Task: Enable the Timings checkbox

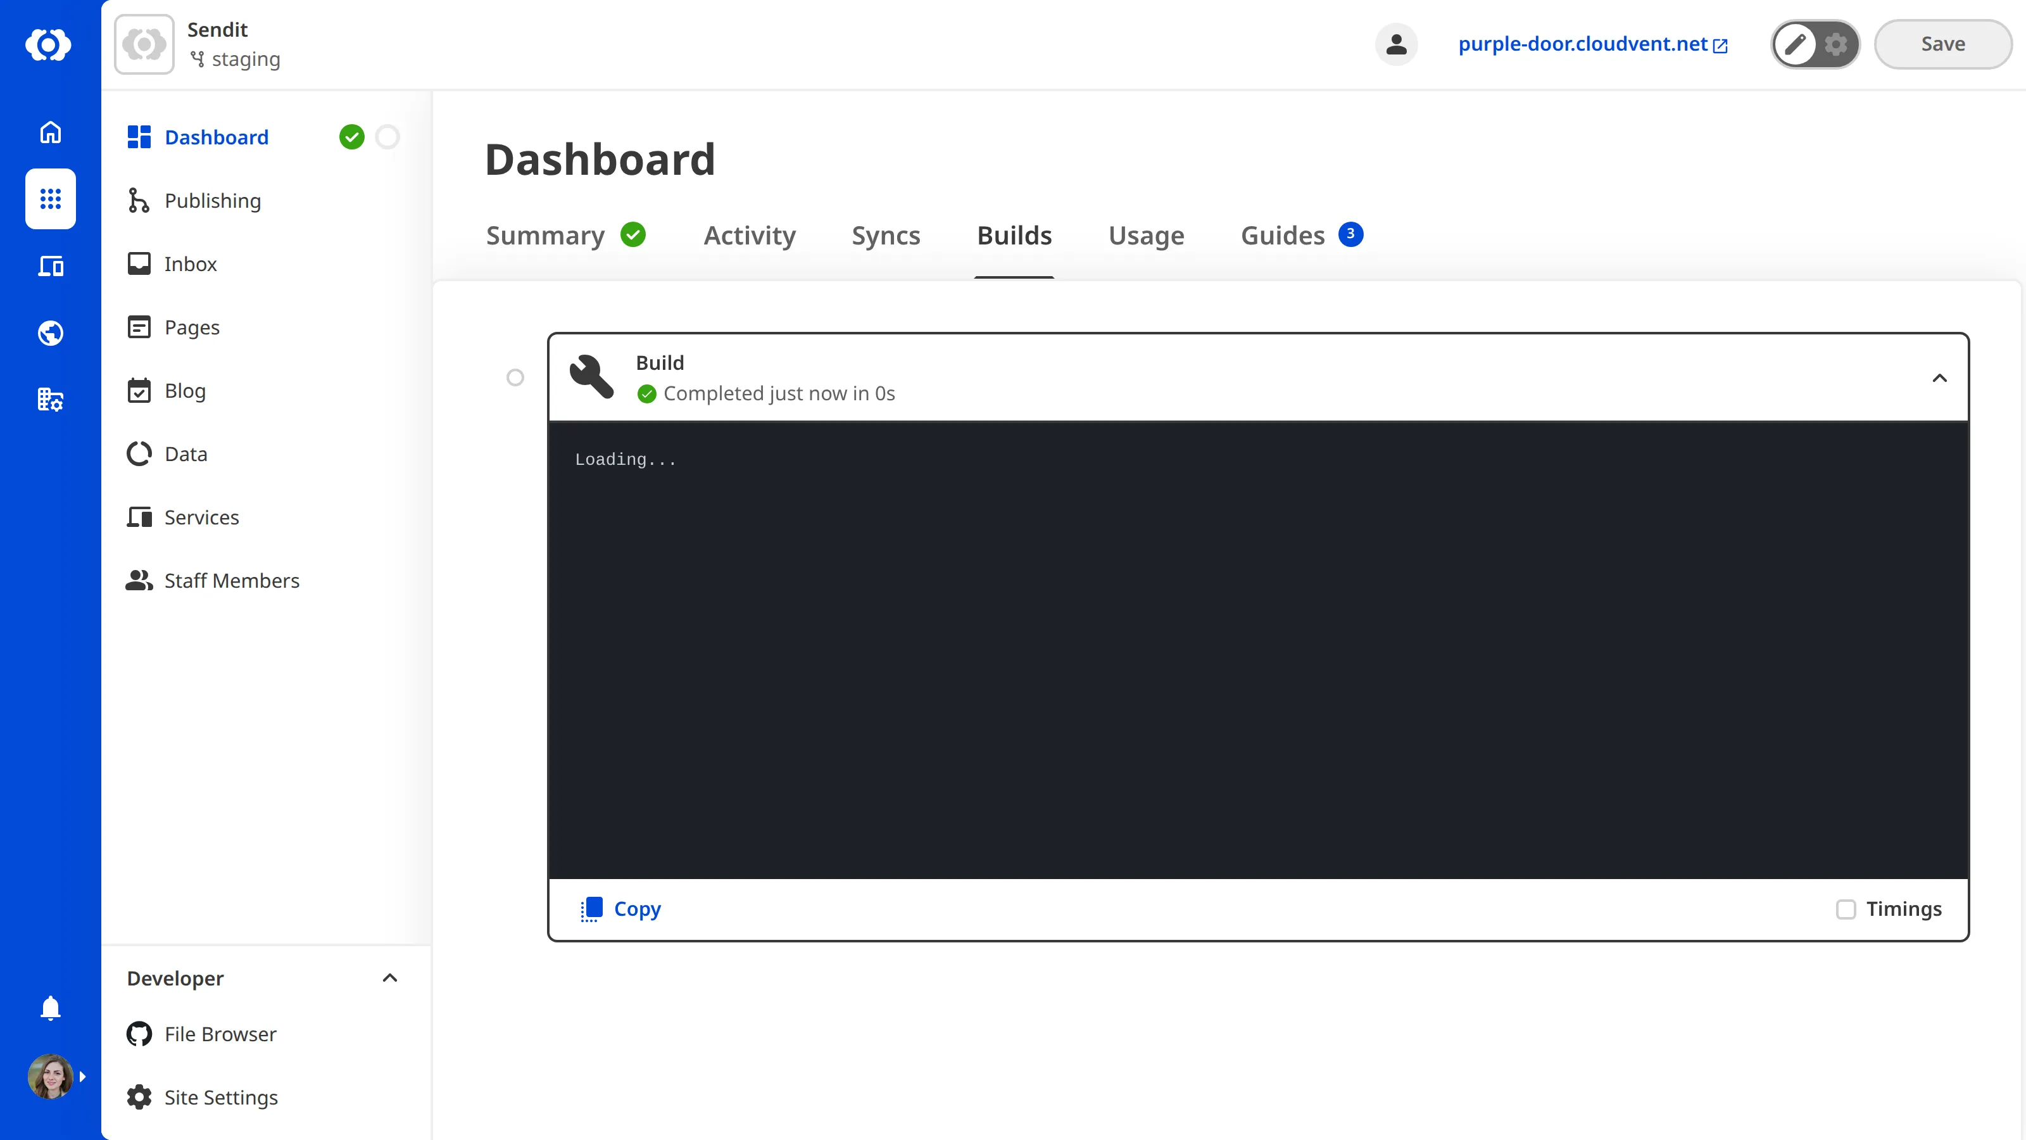Action: click(x=1847, y=909)
